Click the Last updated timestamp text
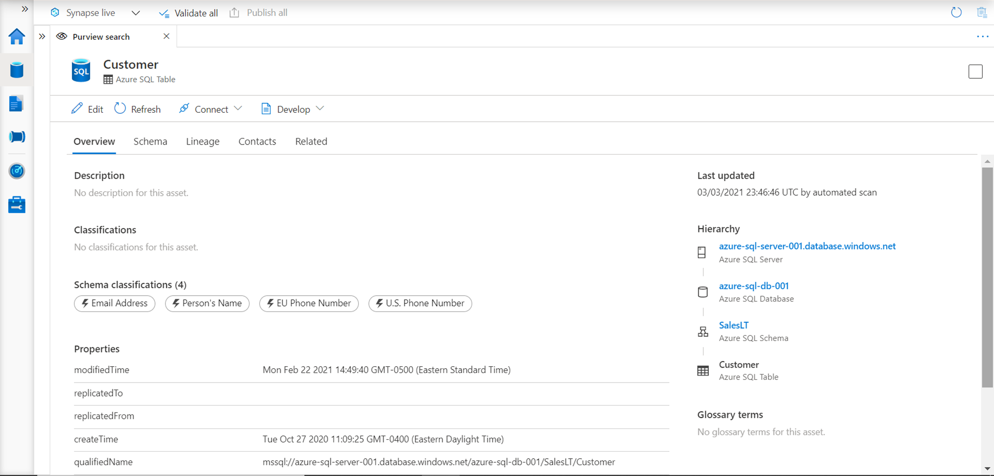The height and width of the screenshot is (476, 994). click(787, 192)
